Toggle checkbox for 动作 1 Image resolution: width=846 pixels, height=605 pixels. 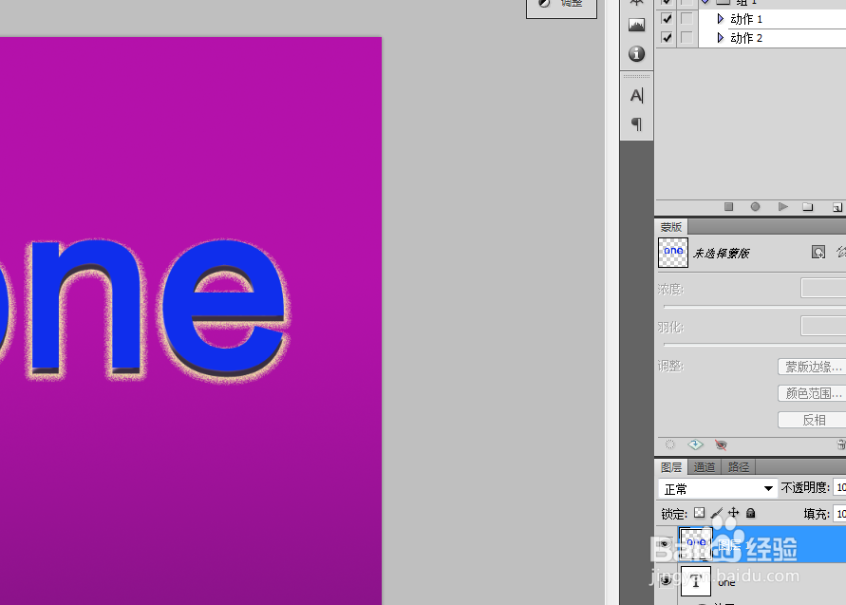[667, 19]
